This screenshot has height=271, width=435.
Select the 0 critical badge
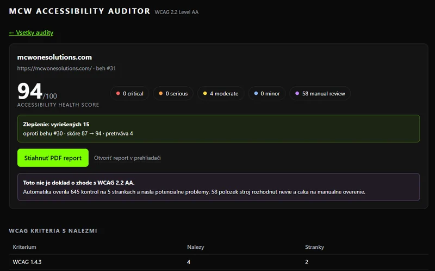click(x=129, y=93)
